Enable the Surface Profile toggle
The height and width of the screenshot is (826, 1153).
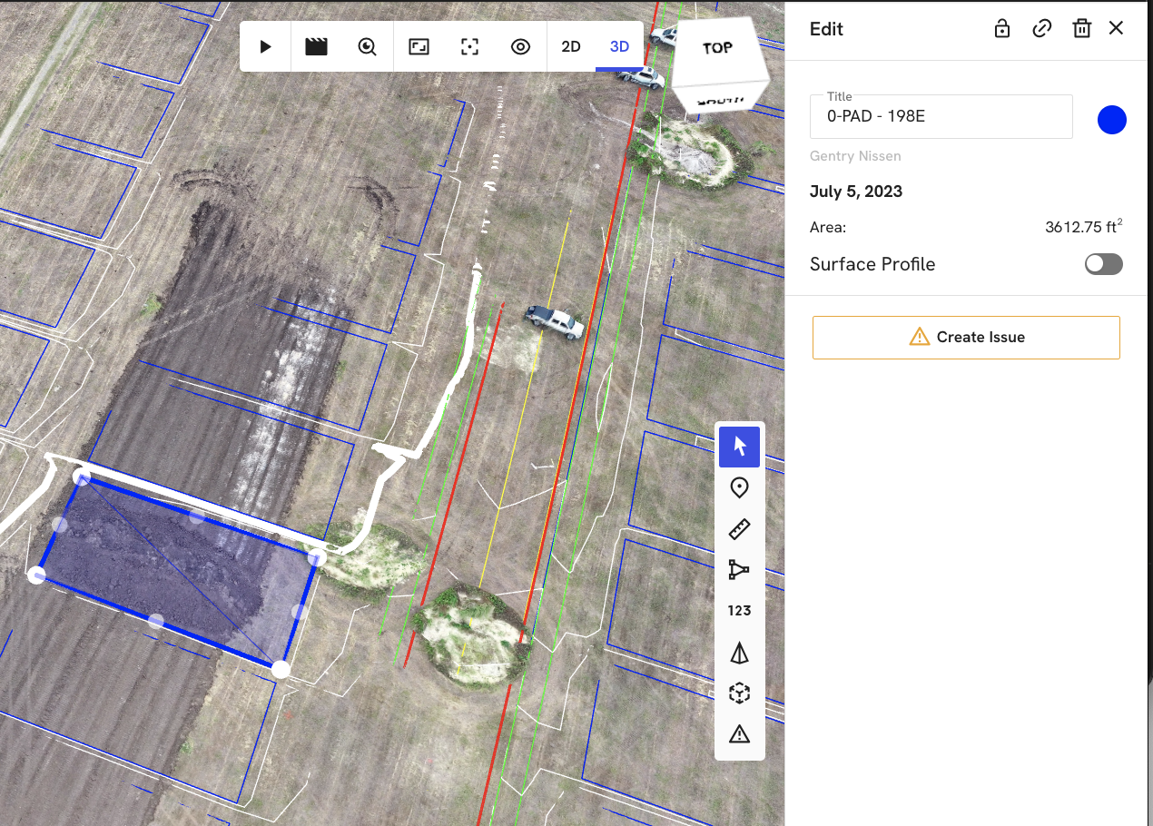click(1103, 264)
